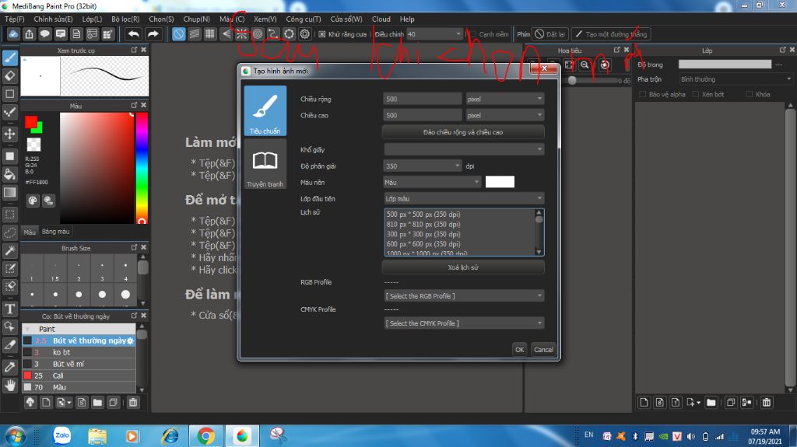This screenshot has height=447, width=797.
Task: Open the Lớp(L) menu
Action: tap(92, 19)
